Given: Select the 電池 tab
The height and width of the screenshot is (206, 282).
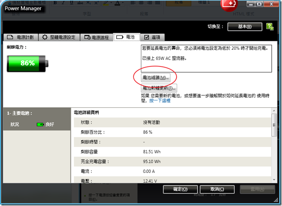Looking at the screenshot, I should [x=127, y=37].
